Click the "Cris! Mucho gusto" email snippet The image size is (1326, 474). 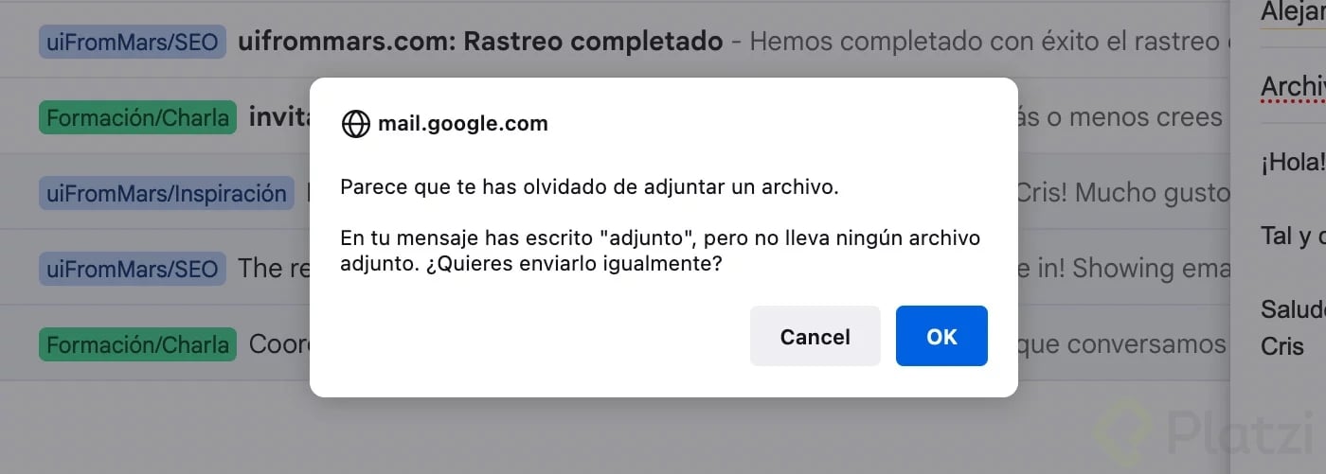(x=1122, y=193)
